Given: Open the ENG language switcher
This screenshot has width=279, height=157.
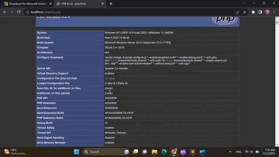Looking at the screenshot, I should pyautogui.click(x=238, y=152).
